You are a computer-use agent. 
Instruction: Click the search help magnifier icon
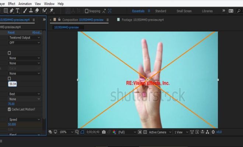click(x=239, y=11)
